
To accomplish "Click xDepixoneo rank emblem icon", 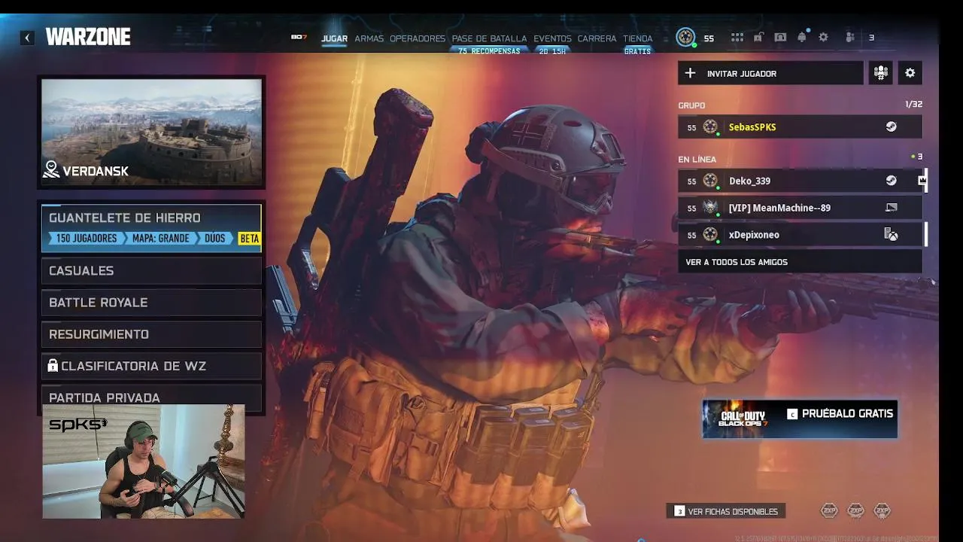I will (x=710, y=235).
